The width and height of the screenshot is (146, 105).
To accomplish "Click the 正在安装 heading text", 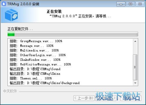I will [54, 12].
